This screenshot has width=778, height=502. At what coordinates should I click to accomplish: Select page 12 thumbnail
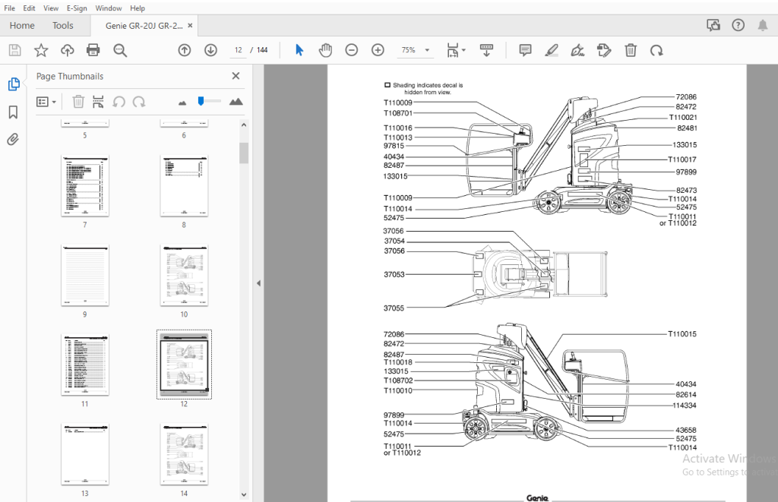click(x=184, y=365)
